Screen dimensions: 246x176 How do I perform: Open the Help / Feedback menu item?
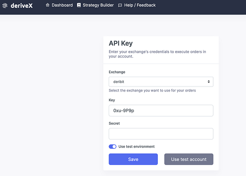pyautogui.click(x=139, y=5)
